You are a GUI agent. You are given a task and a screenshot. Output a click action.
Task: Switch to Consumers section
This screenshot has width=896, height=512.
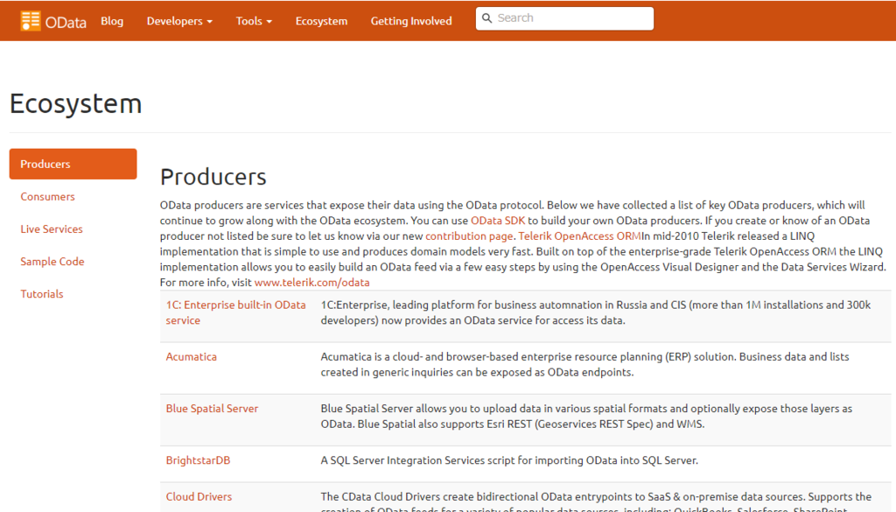coord(47,197)
